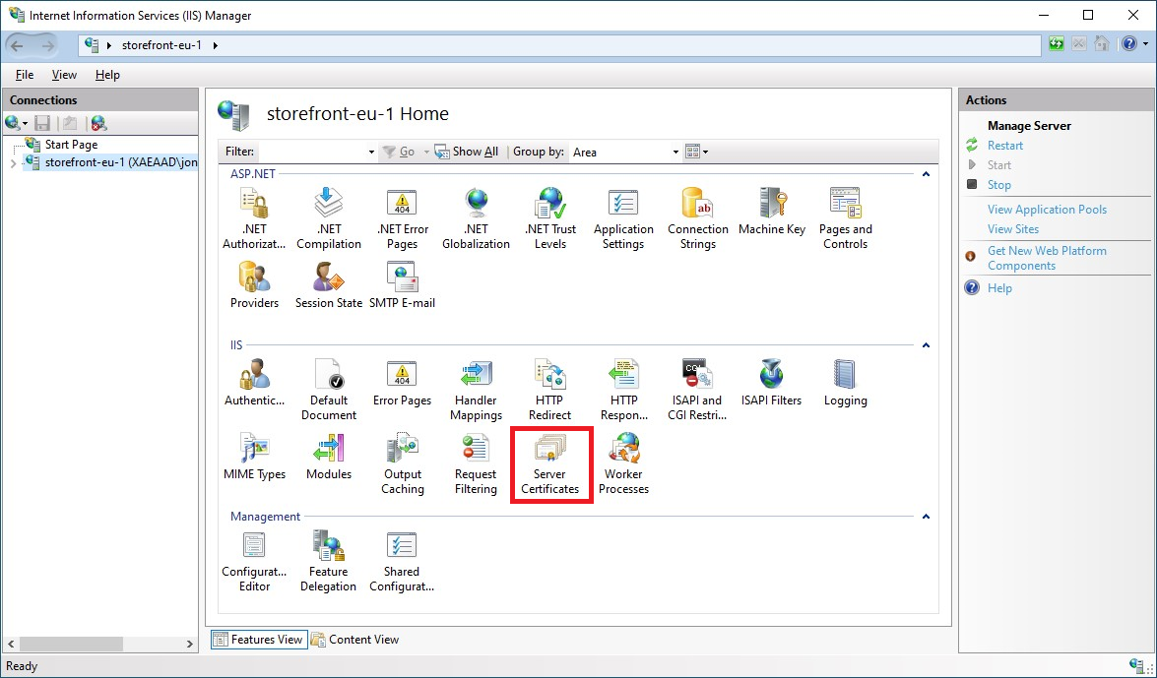This screenshot has height=678, width=1157.
Task: Collapse the Management group
Action: coord(926,517)
